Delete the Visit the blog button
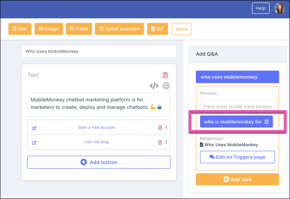 [160, 142]
